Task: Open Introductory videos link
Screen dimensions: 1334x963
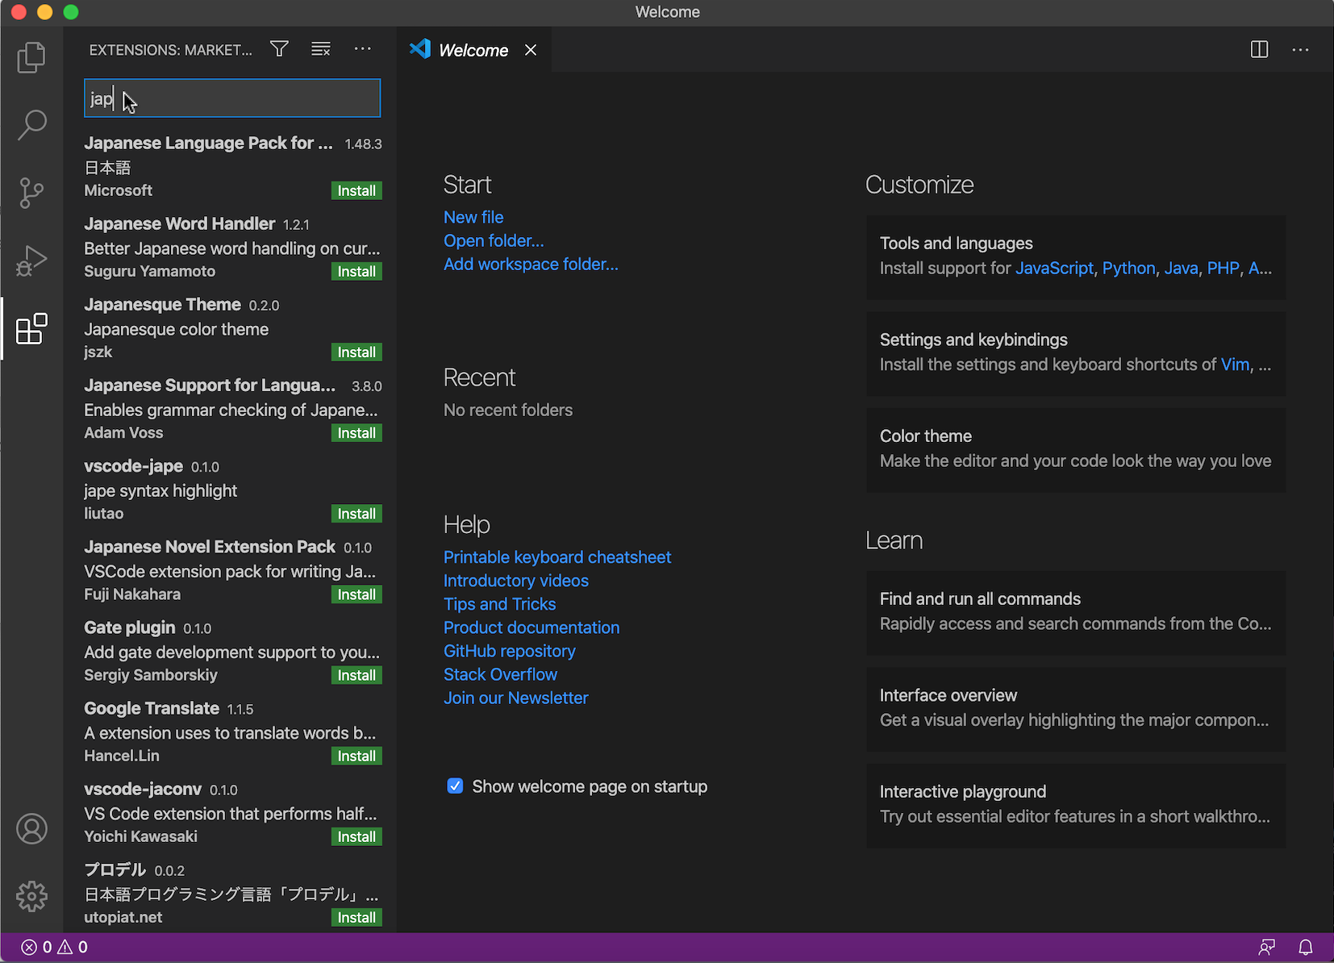Action: (x=516, y=580)
